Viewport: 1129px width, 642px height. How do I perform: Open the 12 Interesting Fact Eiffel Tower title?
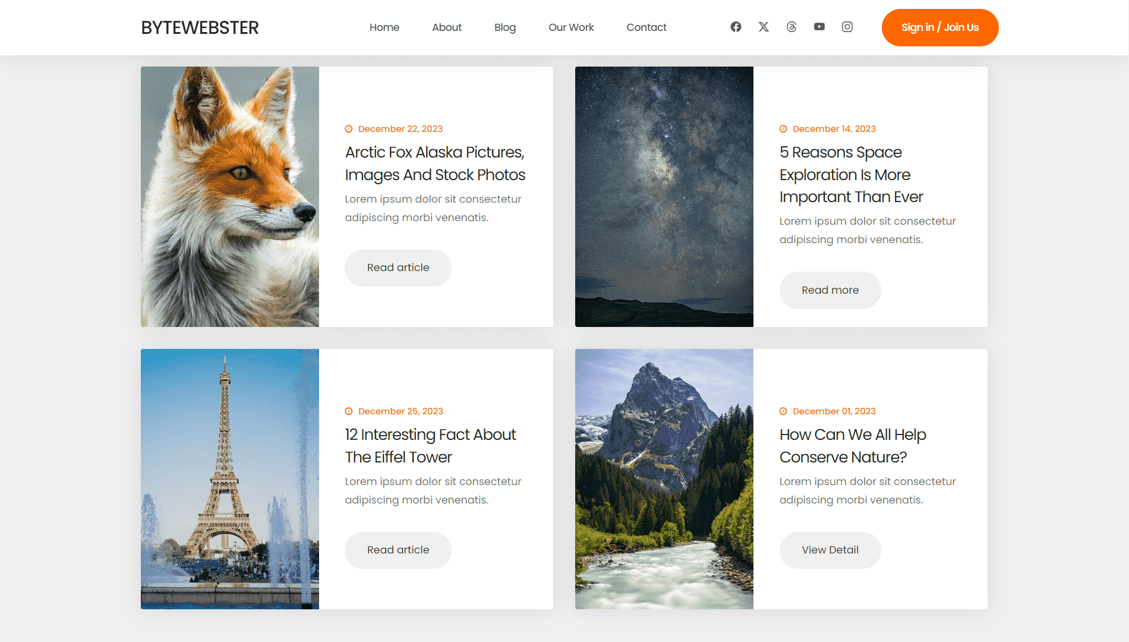pyautogui.click(x=430, y=446)
